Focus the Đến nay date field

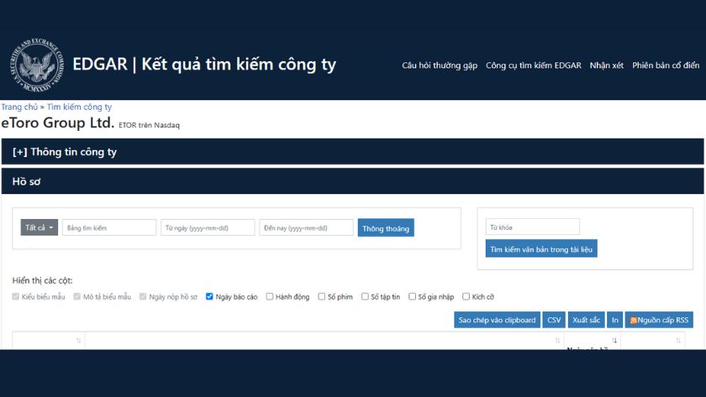click(x=306, y=227)
